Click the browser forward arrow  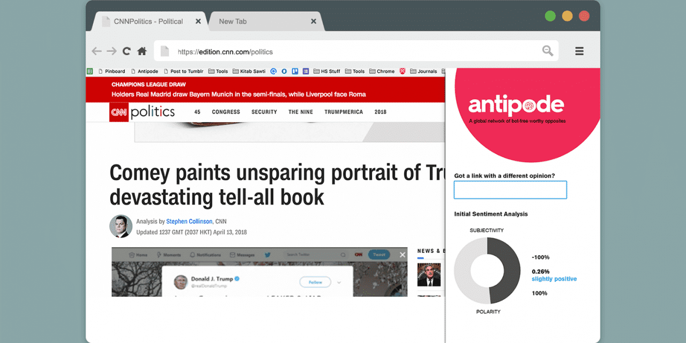(111, 51)
